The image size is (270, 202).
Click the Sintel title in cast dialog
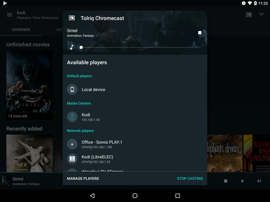coord(72,30)
